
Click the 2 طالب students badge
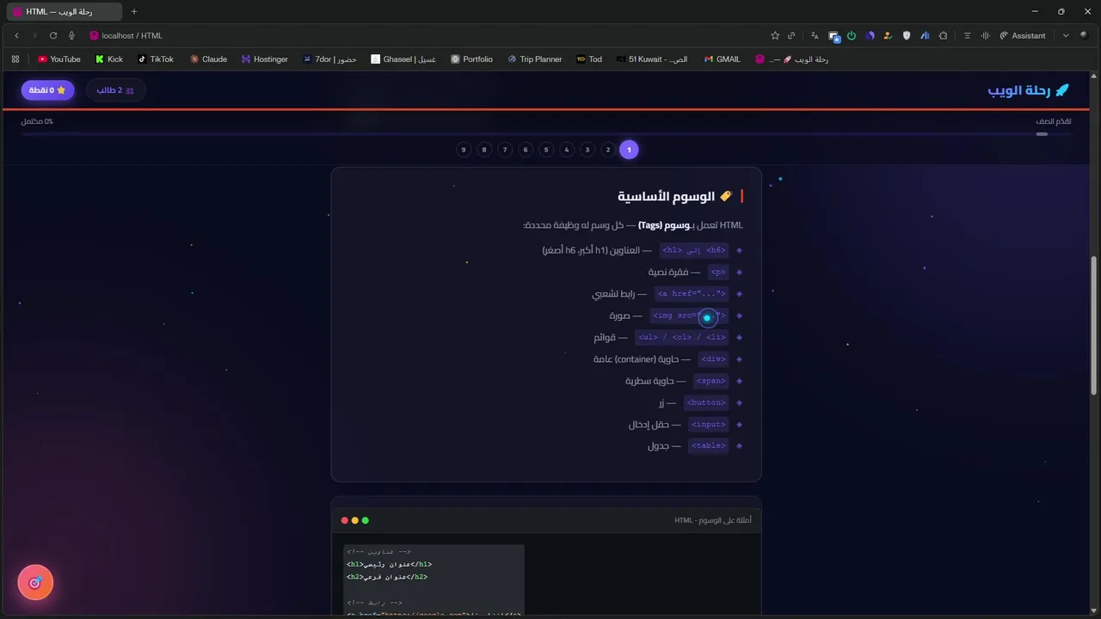point(115,90)
